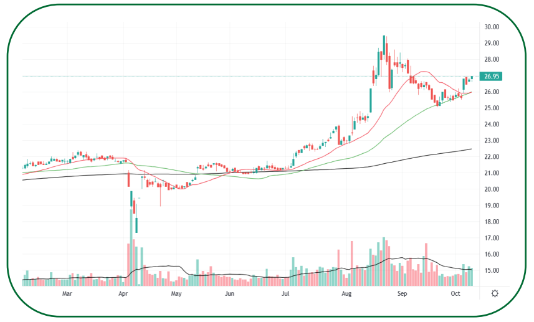The height and width of the screenshot is (322, 534).
Task: Select the May time axis label
Action: (176, 293)
